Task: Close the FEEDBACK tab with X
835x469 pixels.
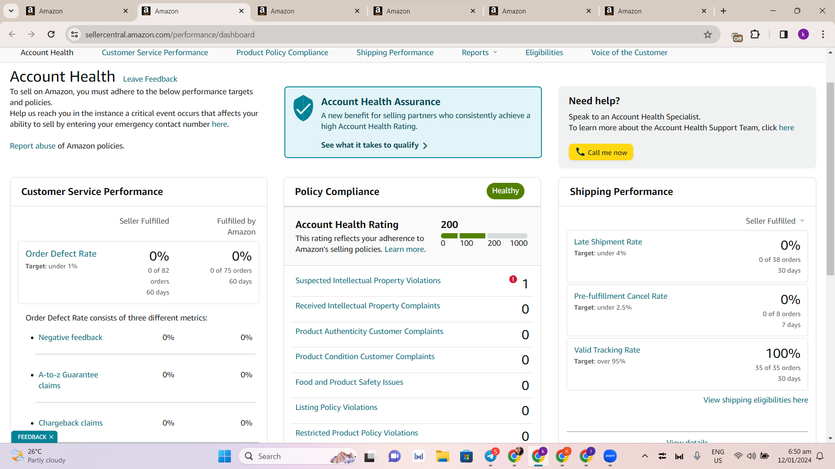Action: [51, 437]
